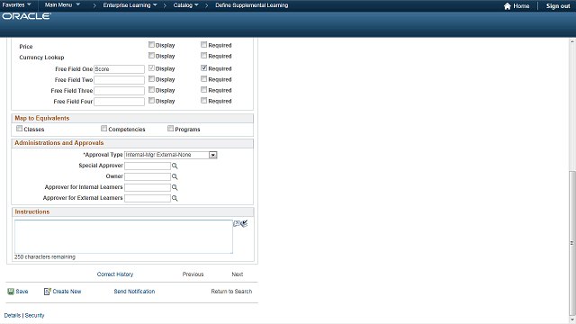Expand the Catalog breadcrumb menu
576x324 pixels.
pos(186,5)
